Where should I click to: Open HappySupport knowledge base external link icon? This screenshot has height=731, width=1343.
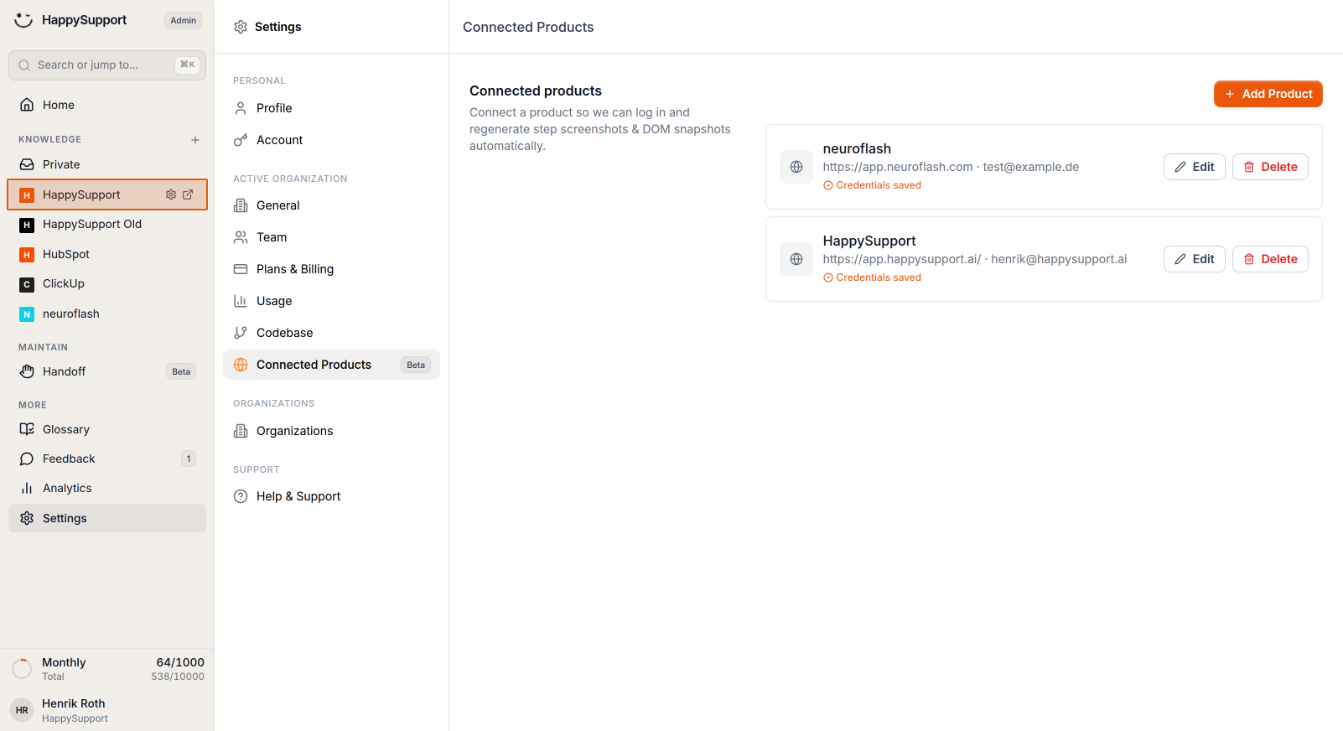[x=188, y=194]
